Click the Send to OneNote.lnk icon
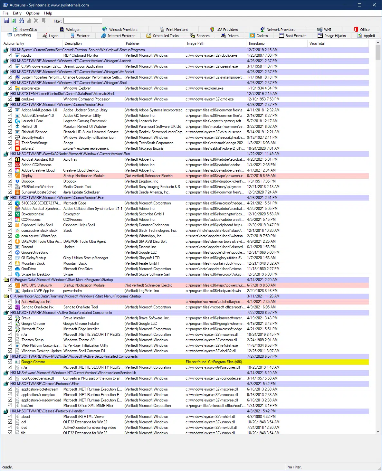382x471 pixels. point(17,307)
